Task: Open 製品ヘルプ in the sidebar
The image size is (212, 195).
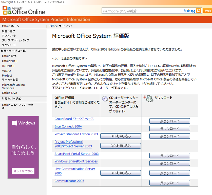Action: click(x=8, y=31)
